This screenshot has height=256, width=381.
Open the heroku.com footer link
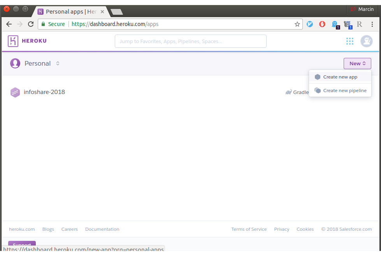tap(22, 229)
